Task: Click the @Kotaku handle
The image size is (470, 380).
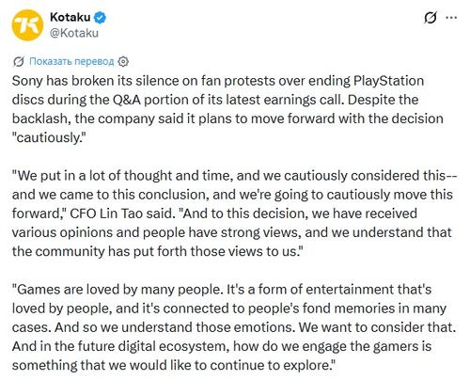Action: point(74,33)
